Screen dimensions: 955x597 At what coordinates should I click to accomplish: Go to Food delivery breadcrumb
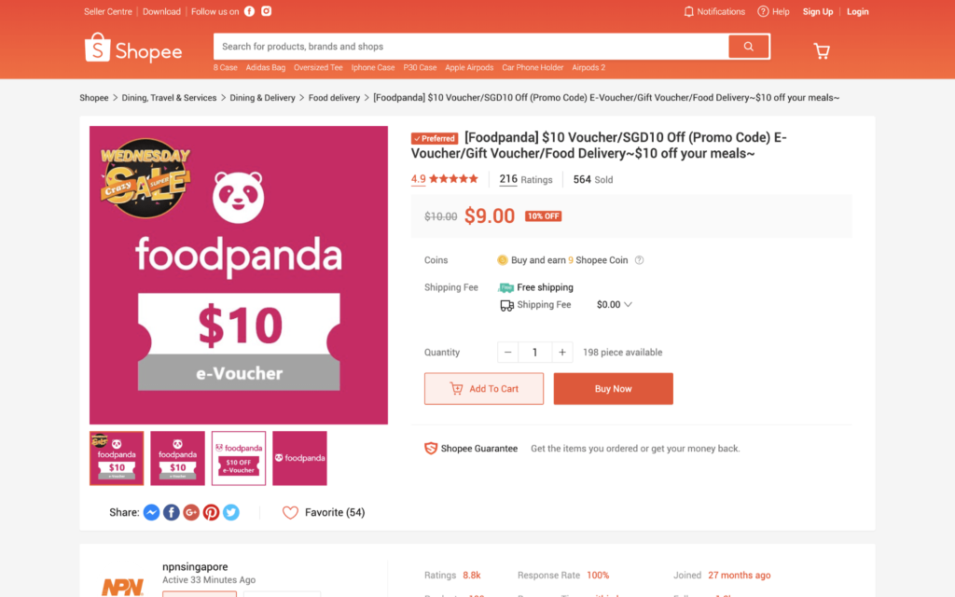tap(334, 98)
